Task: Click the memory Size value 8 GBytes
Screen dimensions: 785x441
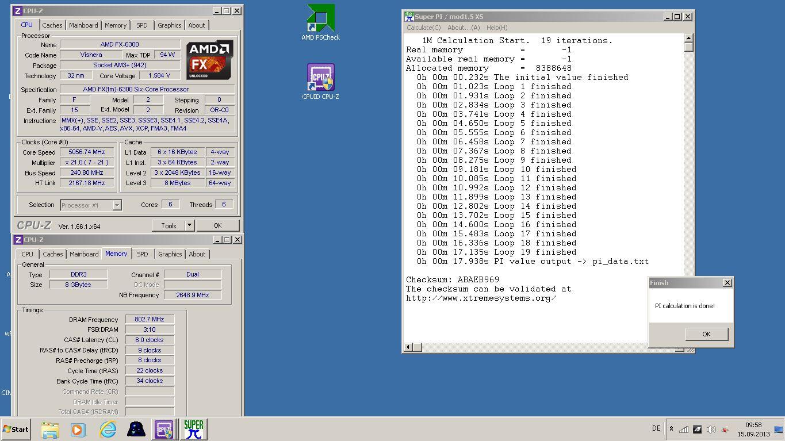Action: click(78, 285)
